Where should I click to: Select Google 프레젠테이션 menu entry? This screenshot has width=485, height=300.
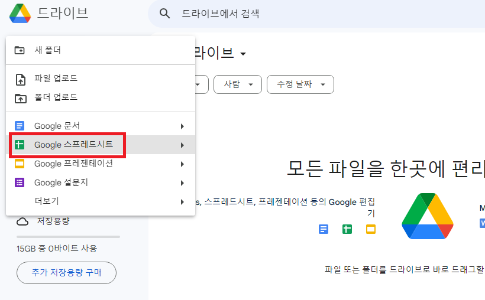tap(101, 164)
